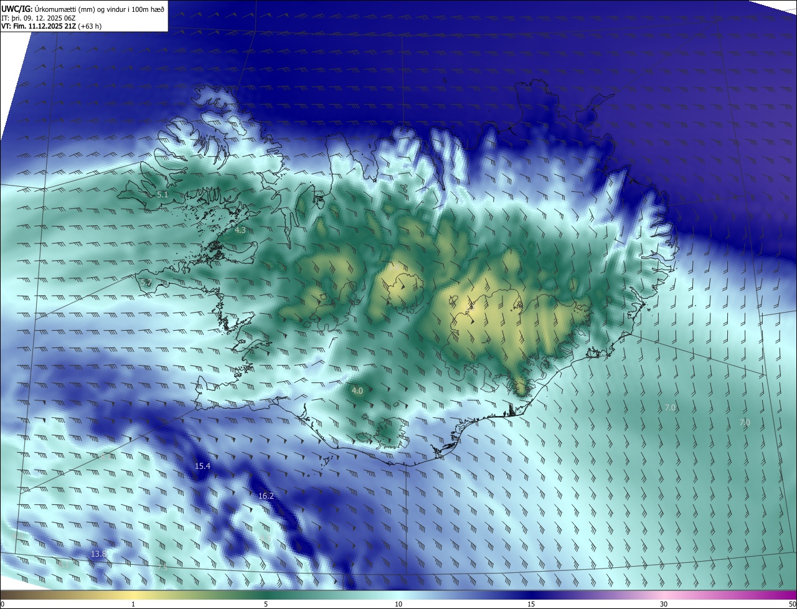
Task: Click the 13.8 value label on the map
Action: pyautogui.click(x=99, y=554)
